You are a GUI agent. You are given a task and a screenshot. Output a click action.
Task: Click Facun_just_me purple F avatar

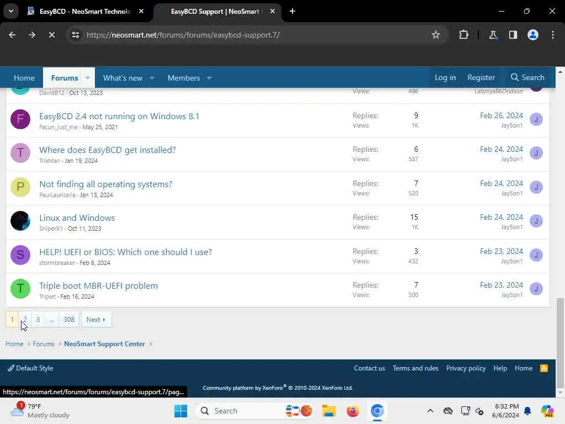(x=20, y=119)
